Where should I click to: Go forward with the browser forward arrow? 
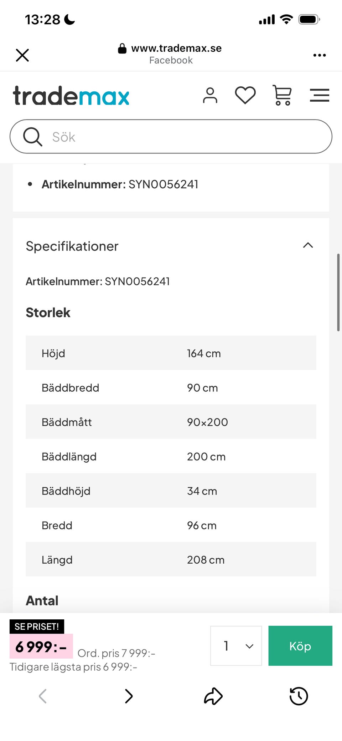pyautogui.click(x=129, y=696)
